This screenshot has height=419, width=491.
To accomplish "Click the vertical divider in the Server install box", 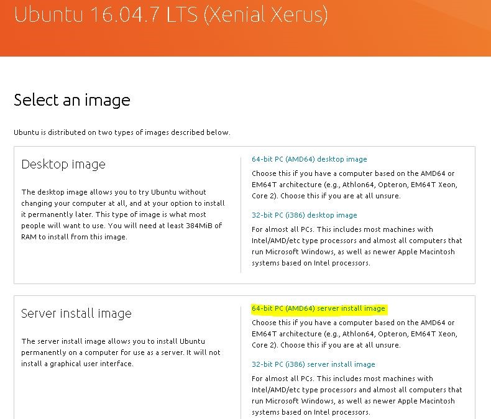I will tap(241, 361).
